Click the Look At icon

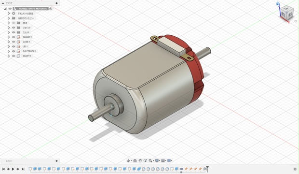pos(135,160)
